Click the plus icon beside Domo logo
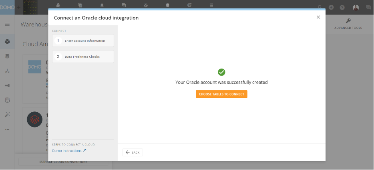 point(18,7)
